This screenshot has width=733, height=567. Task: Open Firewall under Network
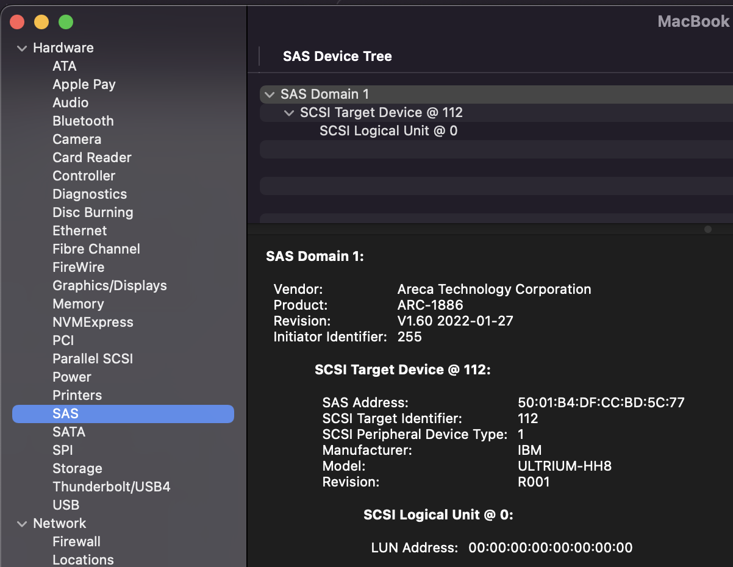76,541
